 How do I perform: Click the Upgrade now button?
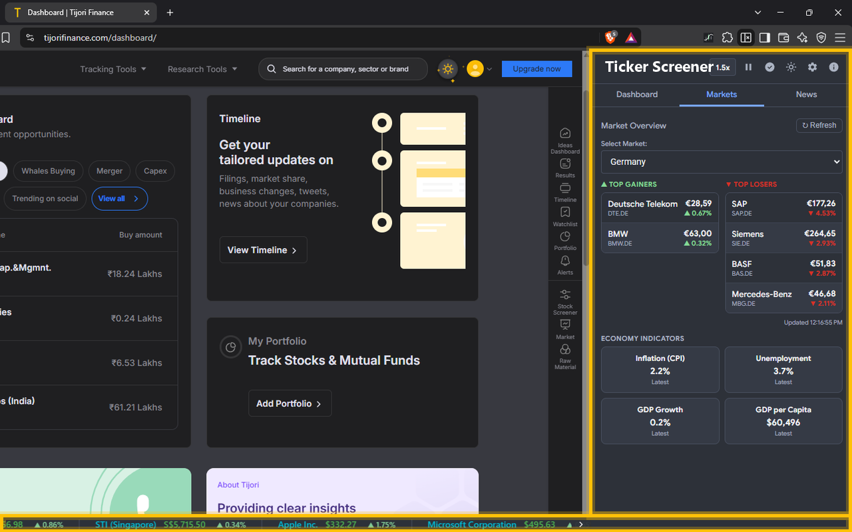(537, 68)
